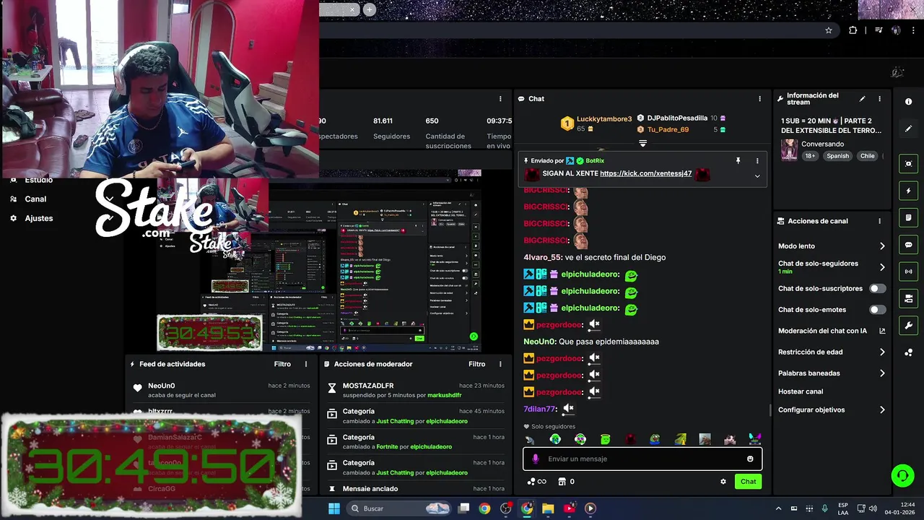Screen dimensions: 924x520
Task: Open Ajustes in left menu
Action: 39,218
